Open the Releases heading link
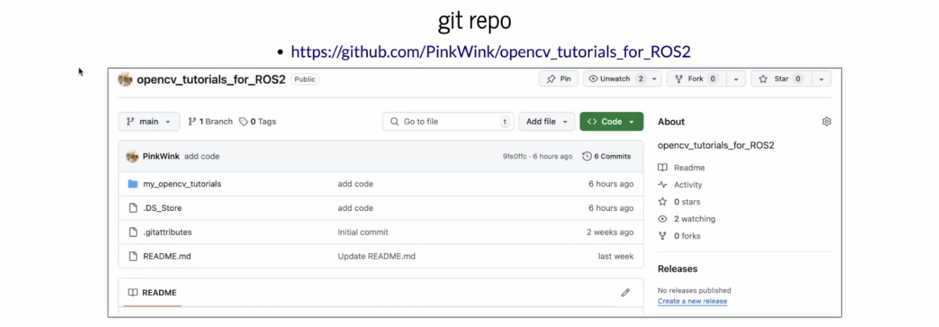The image size is (939, 327). [x=678, y=269]
